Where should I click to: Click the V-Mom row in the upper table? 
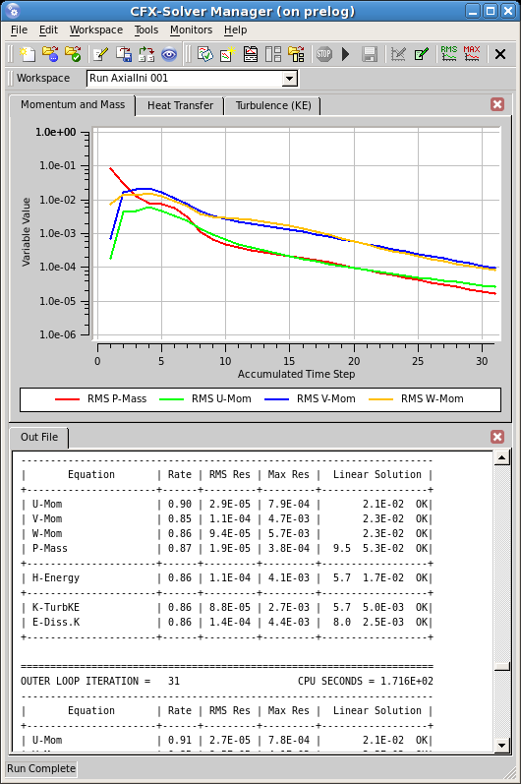tap(226, 519)
